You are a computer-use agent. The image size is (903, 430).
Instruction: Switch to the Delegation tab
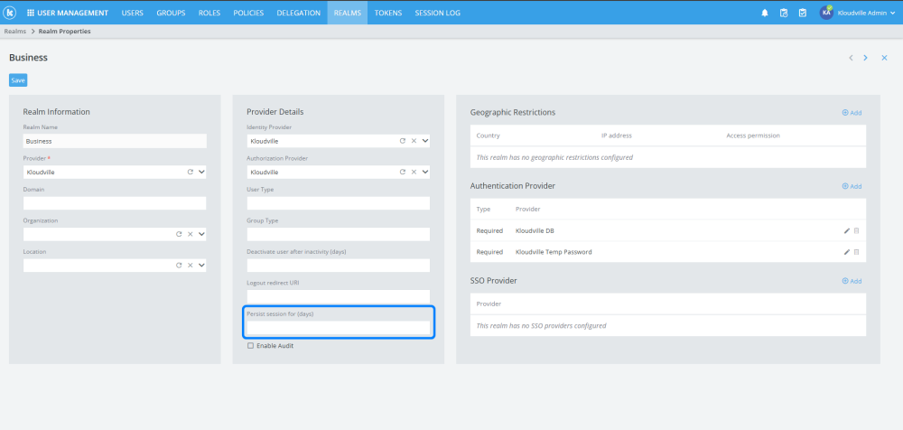299,13
